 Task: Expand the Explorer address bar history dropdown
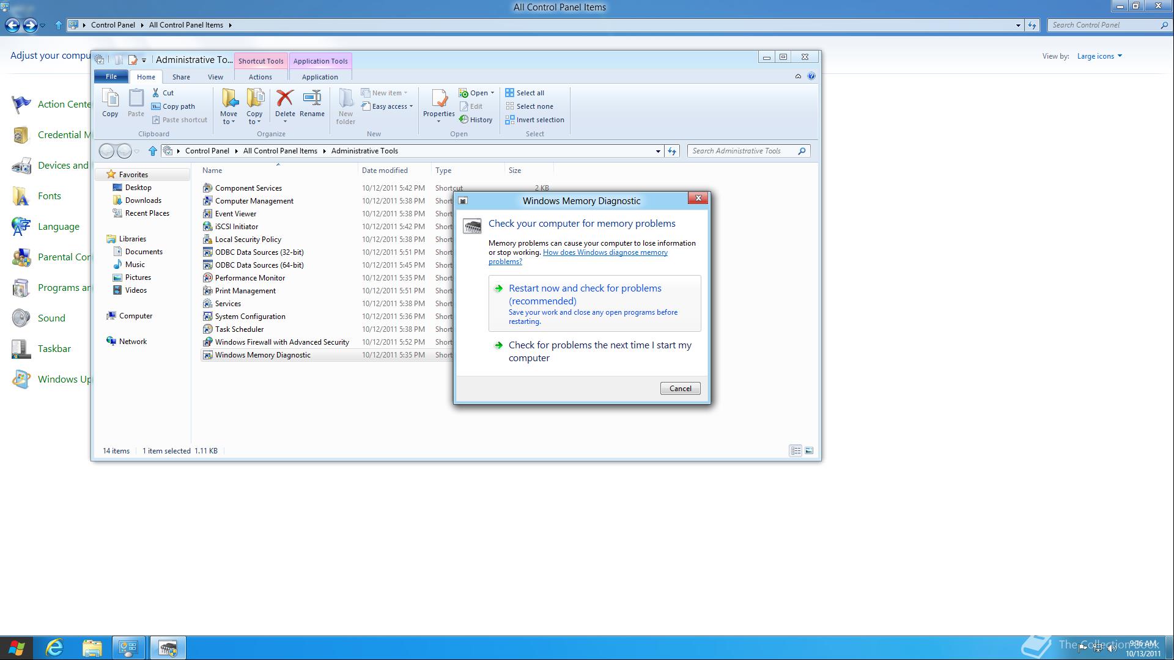pos(658,151)
